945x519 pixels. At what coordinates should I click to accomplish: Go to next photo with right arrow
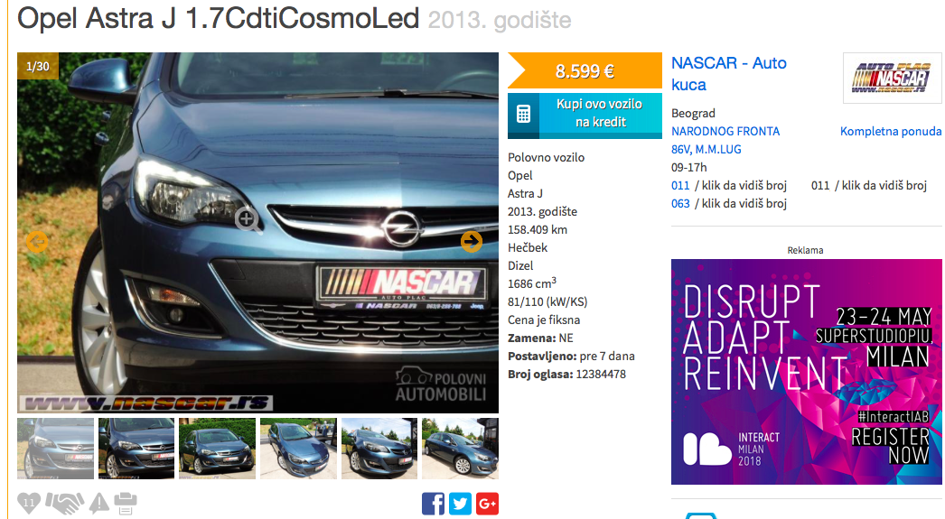pos(472,241)
